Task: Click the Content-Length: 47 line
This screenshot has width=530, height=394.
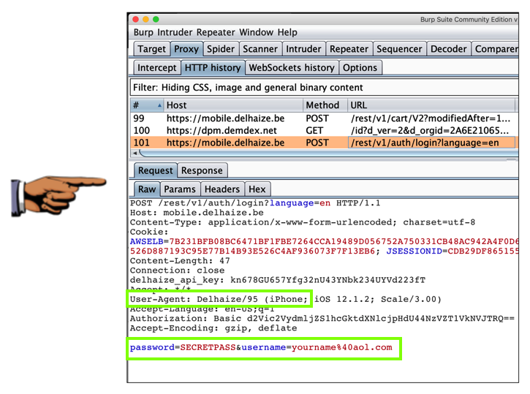Action: point(180,261)
